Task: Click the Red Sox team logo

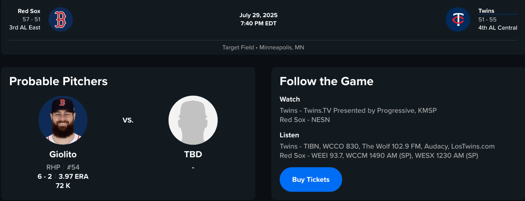Action: point(61,20)
